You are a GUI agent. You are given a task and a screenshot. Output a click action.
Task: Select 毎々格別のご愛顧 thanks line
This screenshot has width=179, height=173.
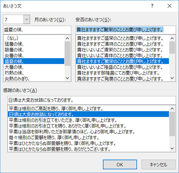(88, 138)
